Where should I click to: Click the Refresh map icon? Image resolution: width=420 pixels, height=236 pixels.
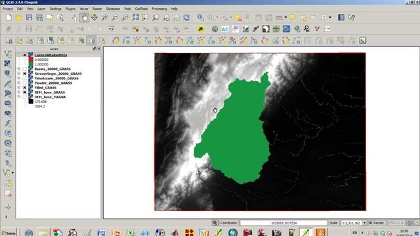[186, 18]
